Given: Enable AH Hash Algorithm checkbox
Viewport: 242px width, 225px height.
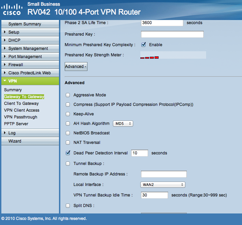Looking at the screenshot, I should (68, 124).
